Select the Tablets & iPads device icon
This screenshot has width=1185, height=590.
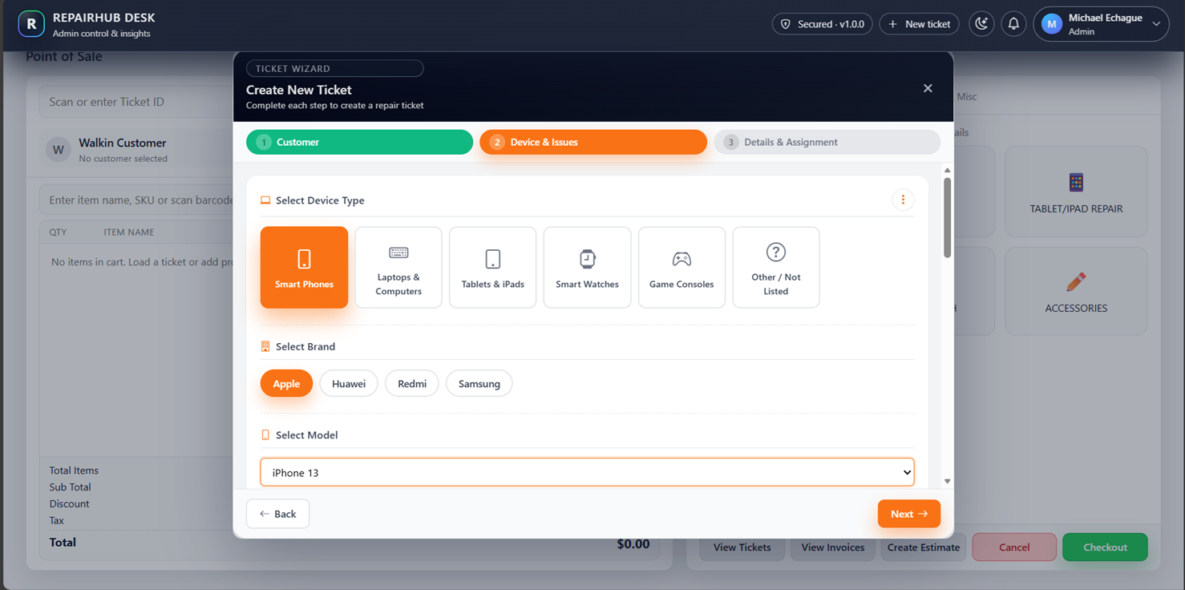[492, 267]
